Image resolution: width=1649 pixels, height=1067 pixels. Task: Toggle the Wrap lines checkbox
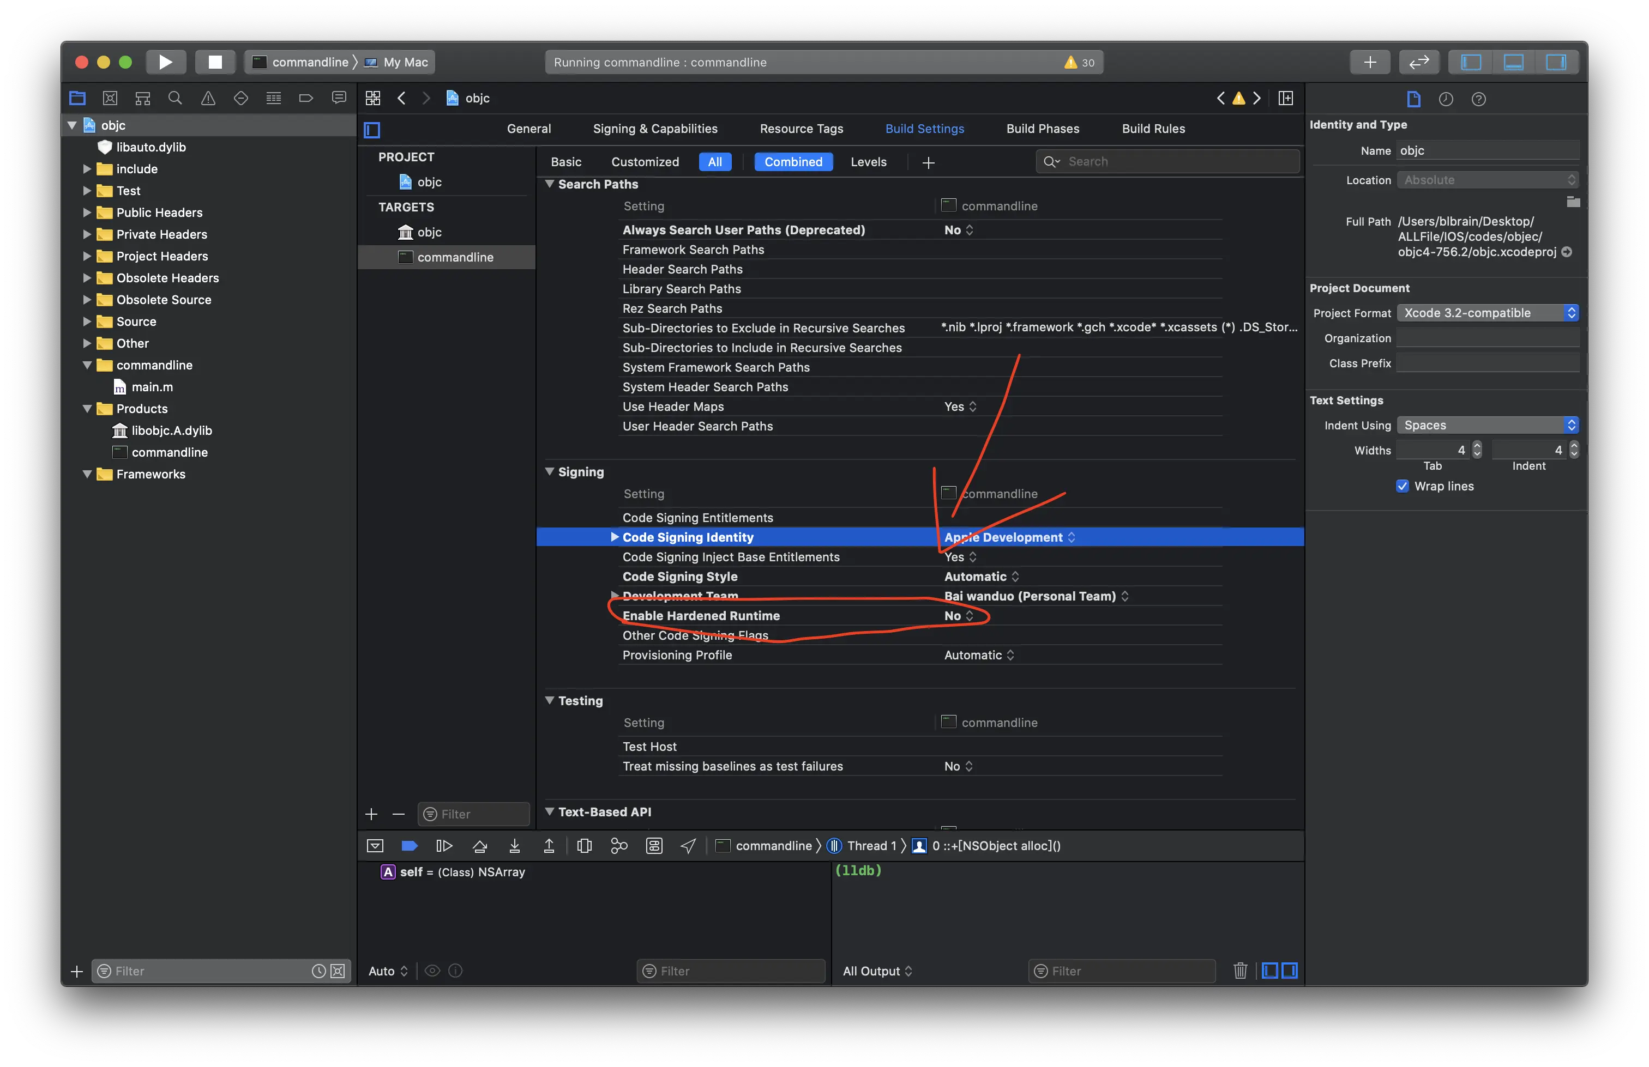tap(1403, 486)
